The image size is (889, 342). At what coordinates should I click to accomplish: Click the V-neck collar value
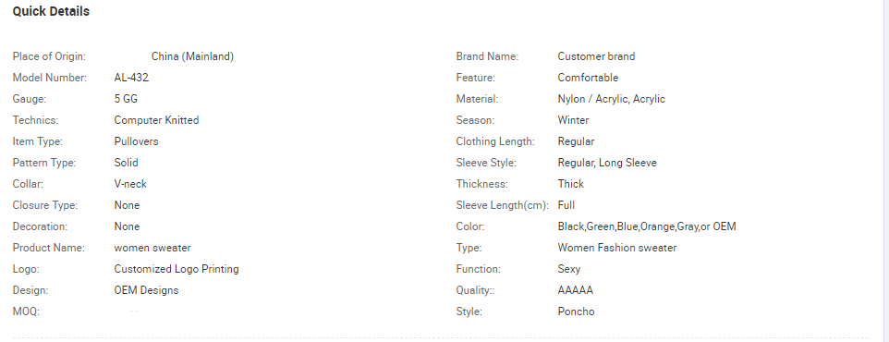(x=130, y=184)
